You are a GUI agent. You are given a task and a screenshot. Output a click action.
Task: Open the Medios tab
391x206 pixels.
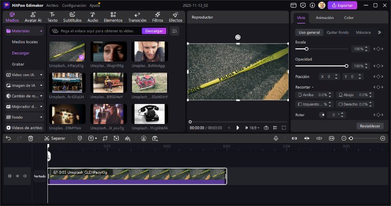click(12, 17)
